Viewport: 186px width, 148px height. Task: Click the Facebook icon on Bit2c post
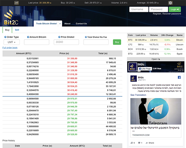(179, 77)
